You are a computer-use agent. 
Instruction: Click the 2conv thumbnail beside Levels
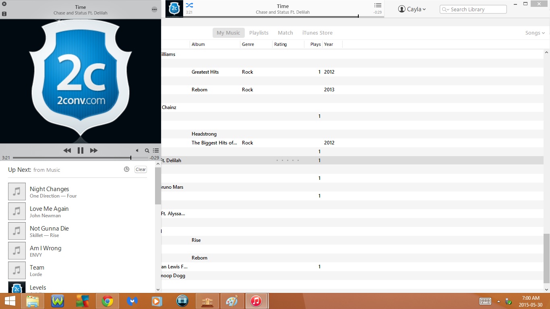tap(17, 287)
